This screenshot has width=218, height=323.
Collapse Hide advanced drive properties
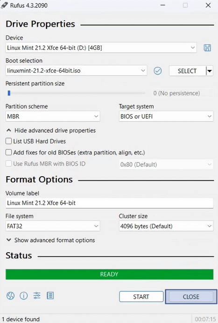coord(51,131)
